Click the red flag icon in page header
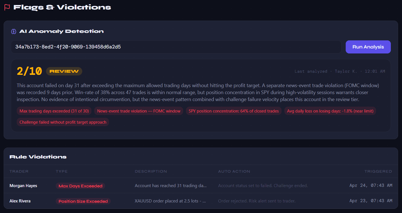The height and width of the screenshot is (213, 402). 7,8
